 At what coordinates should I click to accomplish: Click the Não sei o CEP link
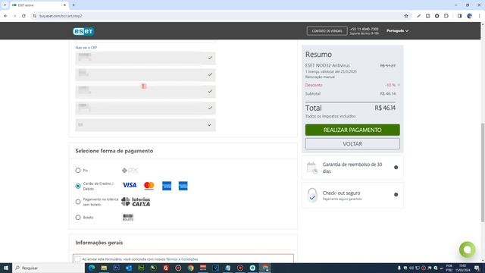point(86,48)
